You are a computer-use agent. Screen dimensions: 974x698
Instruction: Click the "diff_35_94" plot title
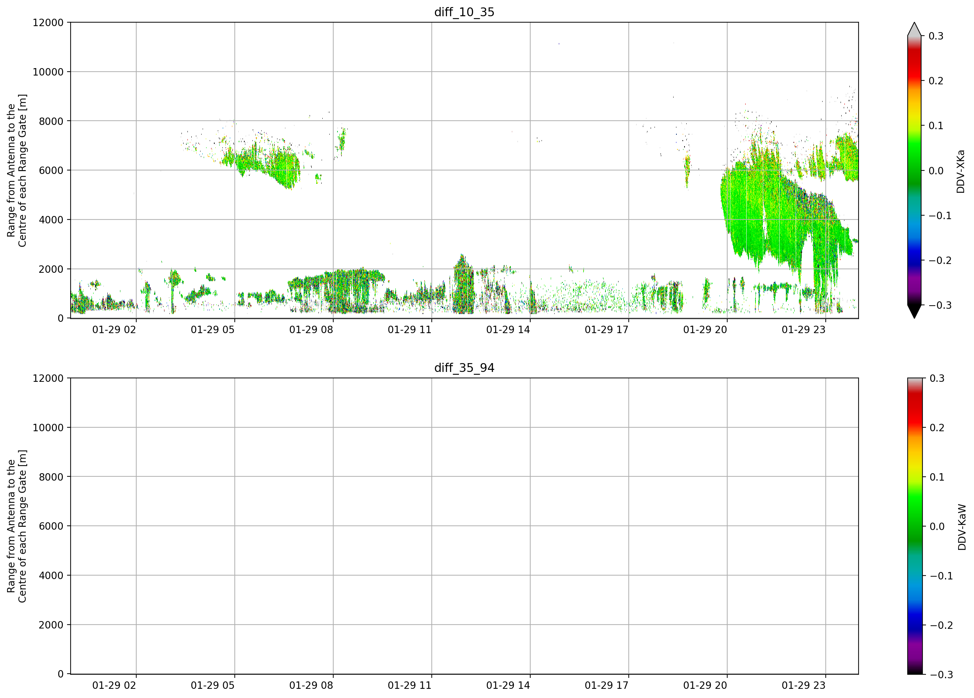[x=464, y=368]
